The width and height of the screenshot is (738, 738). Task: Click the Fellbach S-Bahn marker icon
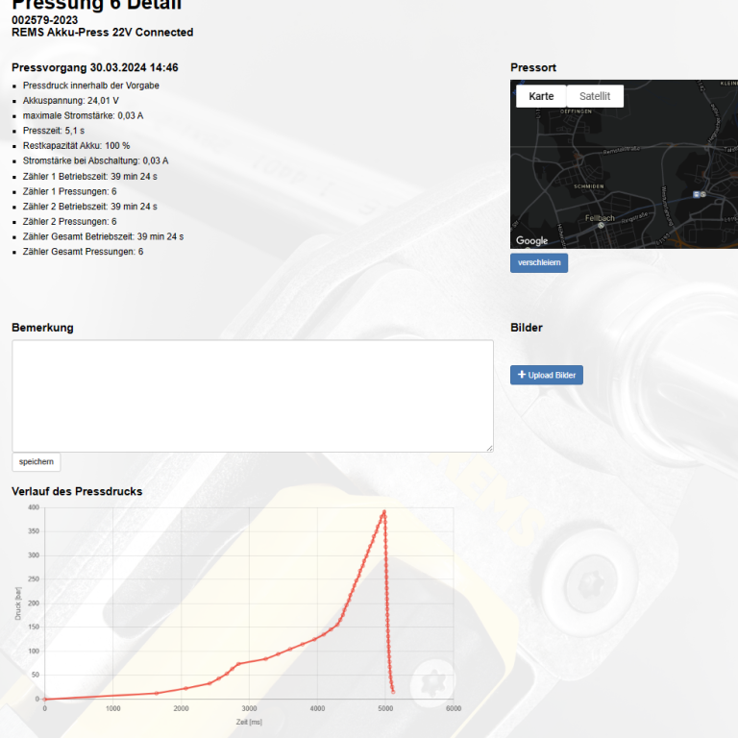601,226
